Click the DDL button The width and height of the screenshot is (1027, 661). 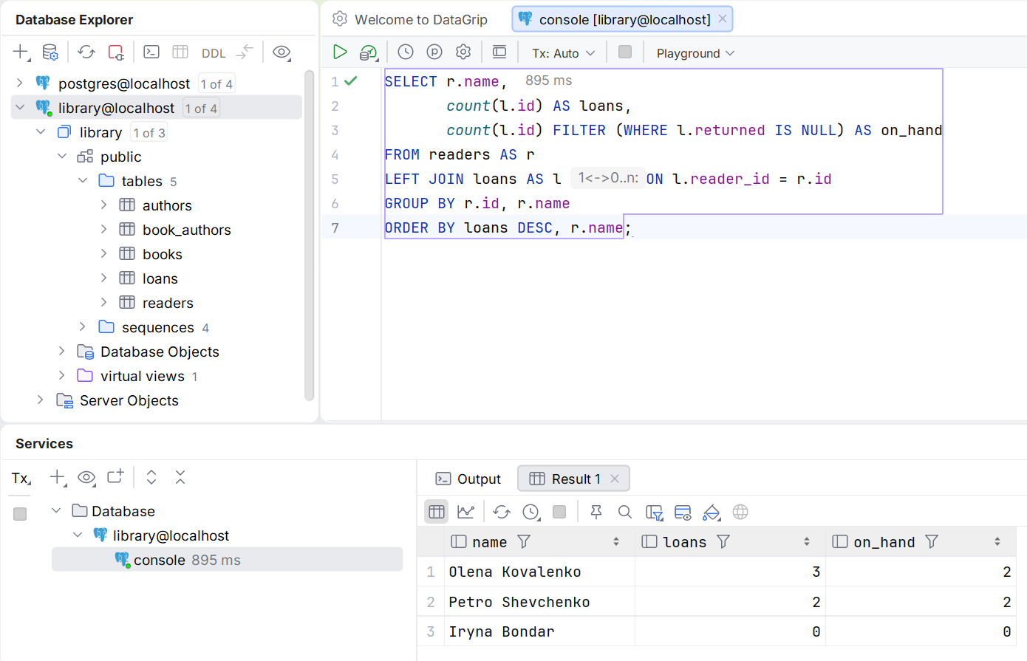[214, 53]
